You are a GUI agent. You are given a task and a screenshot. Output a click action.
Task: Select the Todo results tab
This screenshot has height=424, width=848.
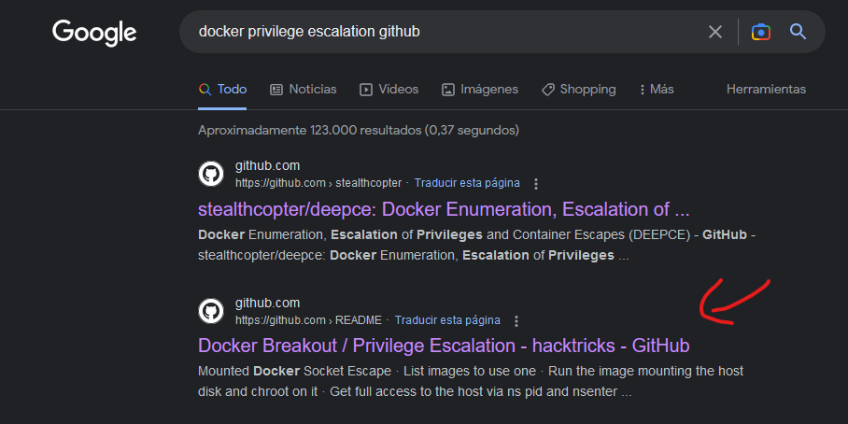[x=222, y=90]
